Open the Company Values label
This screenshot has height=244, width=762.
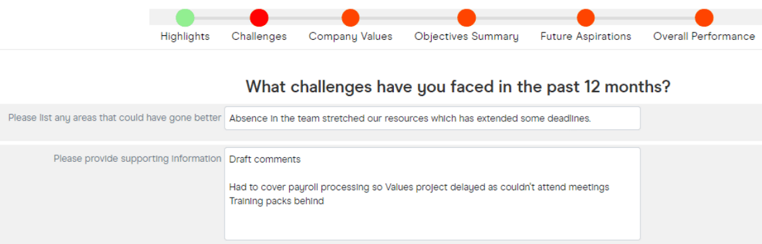tap(350, 37)
